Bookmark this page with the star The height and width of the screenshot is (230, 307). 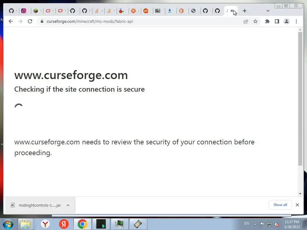pyautogui.click(x=255, y=21)
